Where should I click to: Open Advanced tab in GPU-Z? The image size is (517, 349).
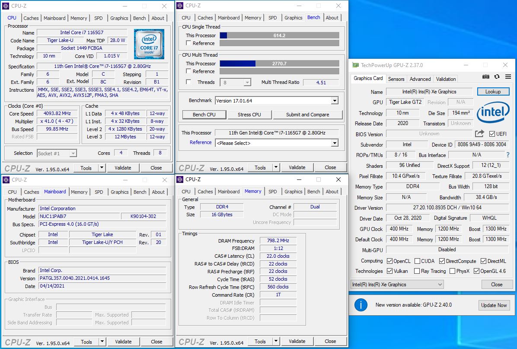click(420, 79)
